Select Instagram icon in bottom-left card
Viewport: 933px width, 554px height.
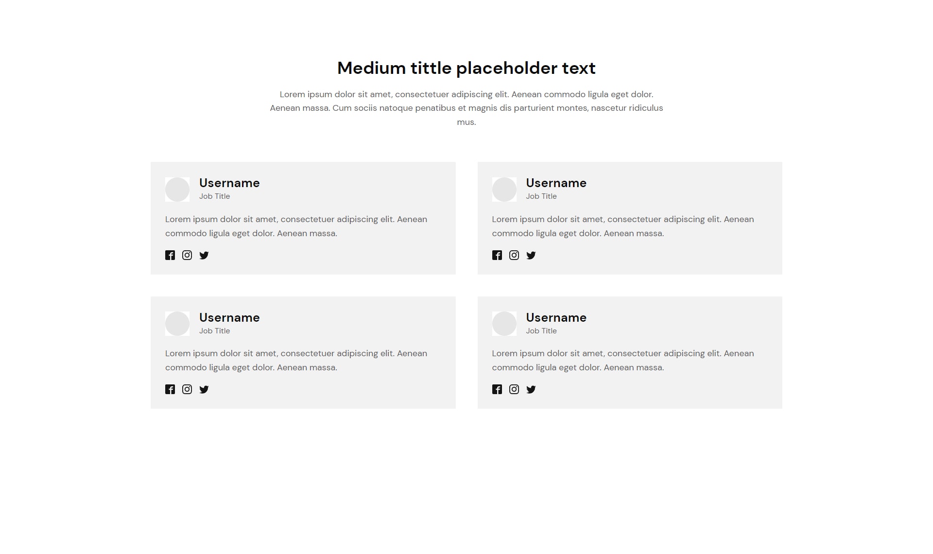[187, 389]
